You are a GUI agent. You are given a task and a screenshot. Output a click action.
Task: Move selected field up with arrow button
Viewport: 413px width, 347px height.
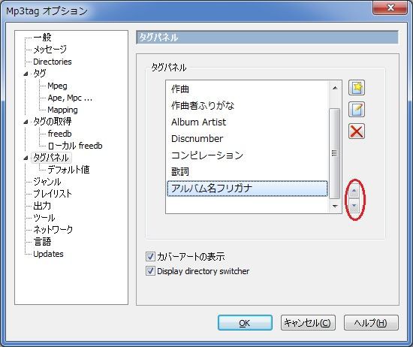point(354,191)
